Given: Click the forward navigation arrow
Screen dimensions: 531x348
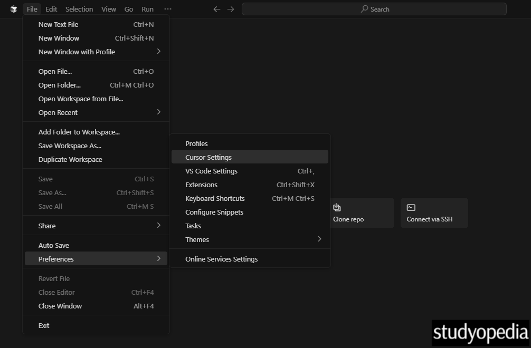Looking at the screenshot, I should [231, 9].
